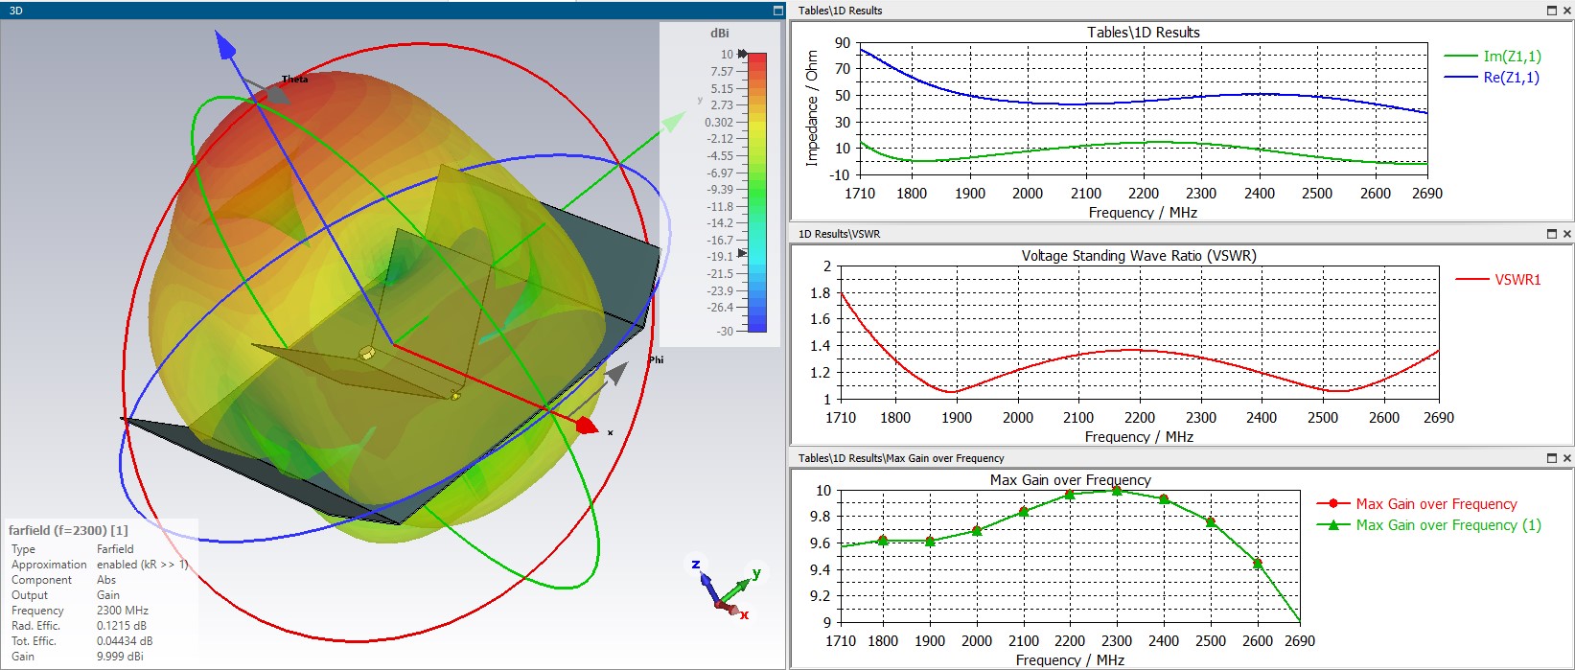Select the Im(Z1,1) legend entry
This screenshot has height=670, width=1575.
pos(1493,57)
